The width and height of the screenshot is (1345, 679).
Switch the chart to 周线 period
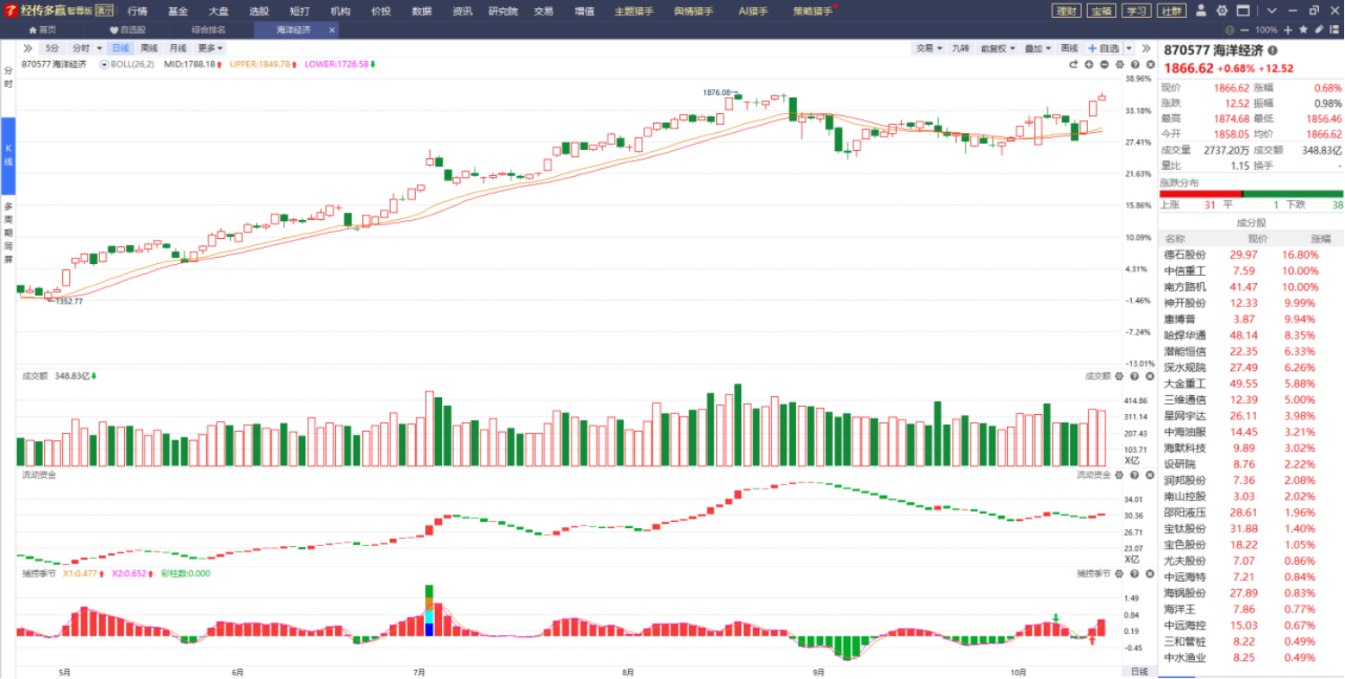[149, 48]
